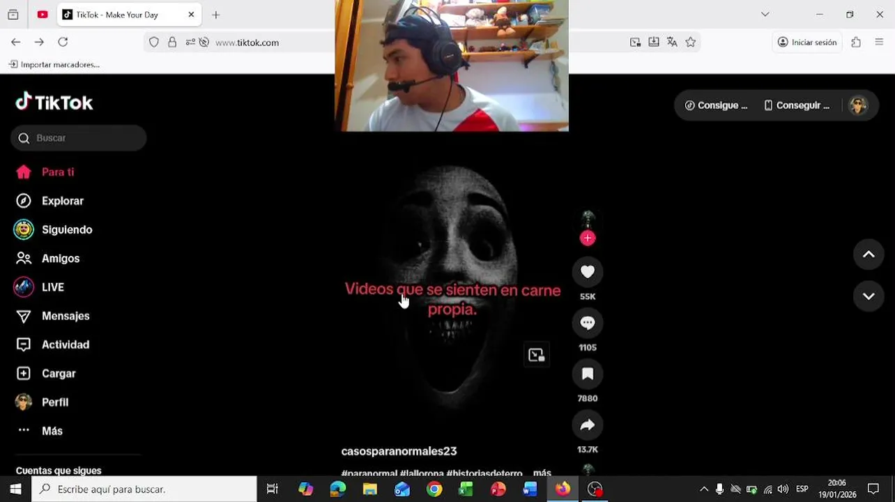Image resolution: width=895 pixels, height=502 pixels.
Task: Open the Explorar section
Action: click(x=49, y=201)
